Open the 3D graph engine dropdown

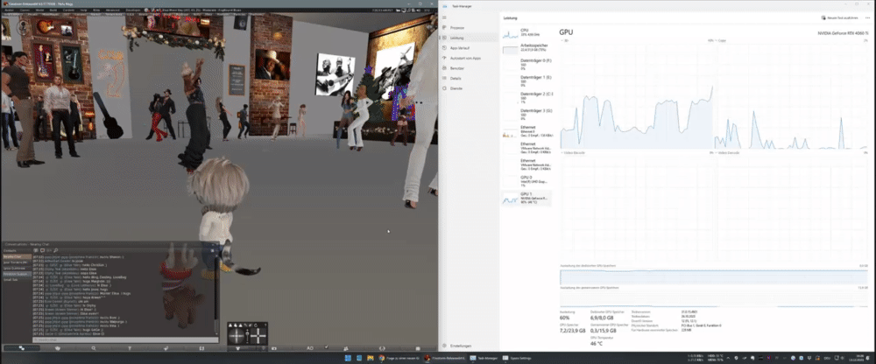pos(565,40)
